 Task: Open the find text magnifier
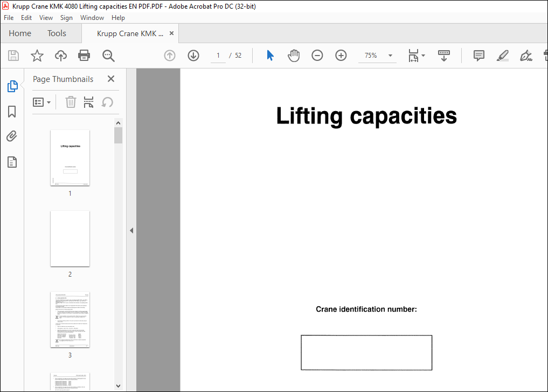pyautogui.click(x=108, y=56)
